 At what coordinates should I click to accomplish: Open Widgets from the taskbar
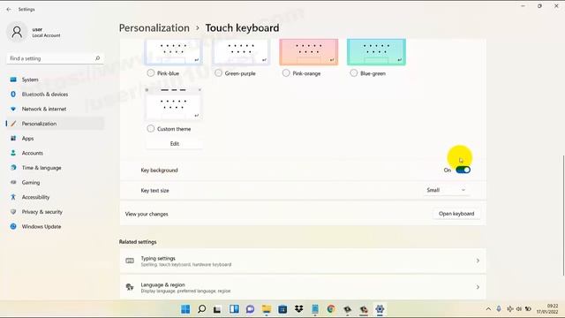coord(234,309)
